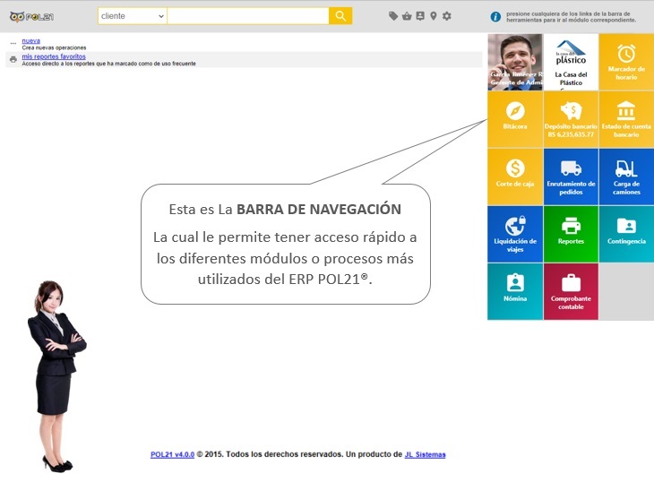Click the shopping basket toolbar icon
Viewport: 654px width, 491px height.
click(x=407, y=16)
